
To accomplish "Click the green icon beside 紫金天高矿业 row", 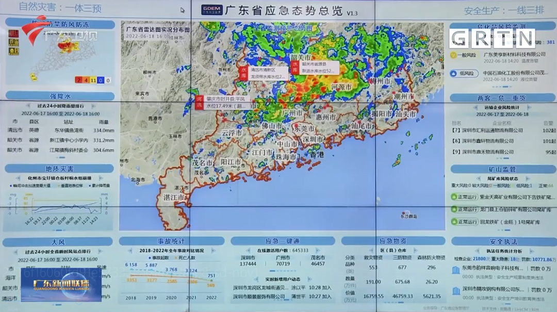I will pos(454,196).
